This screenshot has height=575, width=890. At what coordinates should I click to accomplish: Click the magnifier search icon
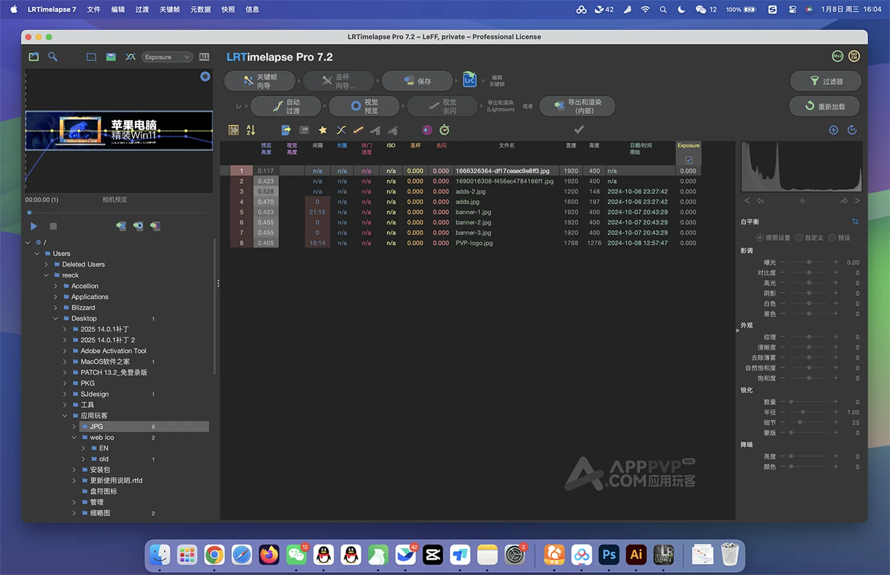(53, 57)
